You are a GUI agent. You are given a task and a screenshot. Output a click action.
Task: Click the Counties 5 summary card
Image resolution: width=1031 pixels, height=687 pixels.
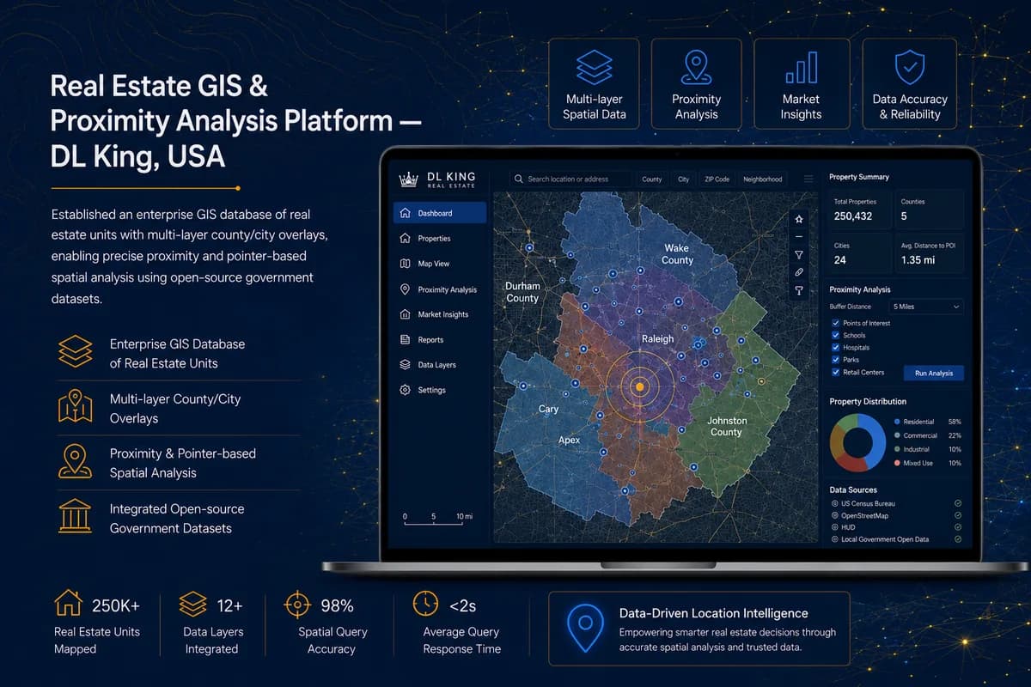[x=930, y=210]
